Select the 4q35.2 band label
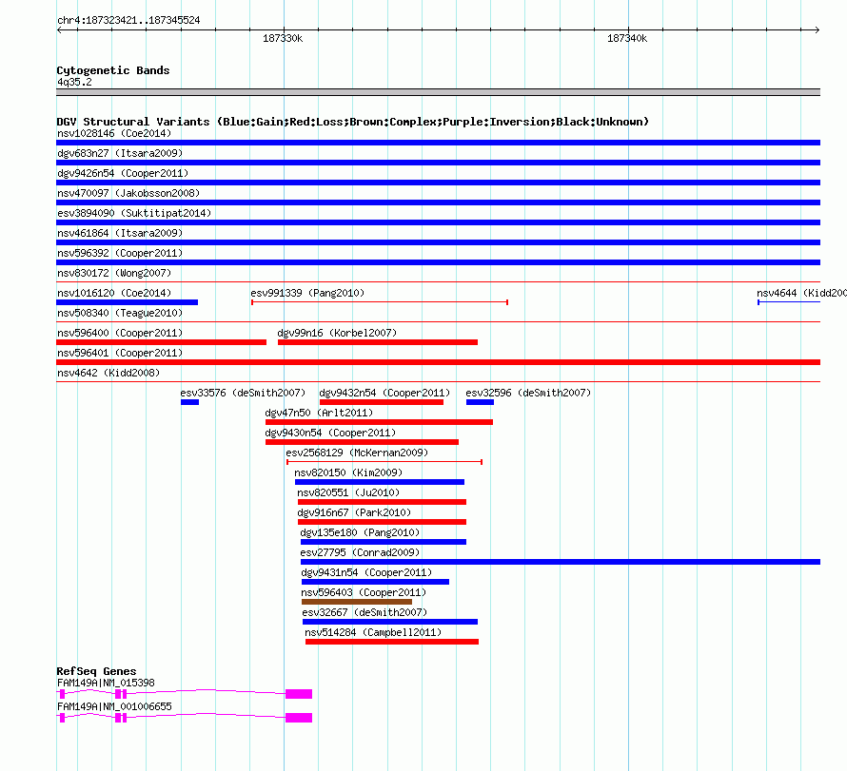 click(74, 82)
